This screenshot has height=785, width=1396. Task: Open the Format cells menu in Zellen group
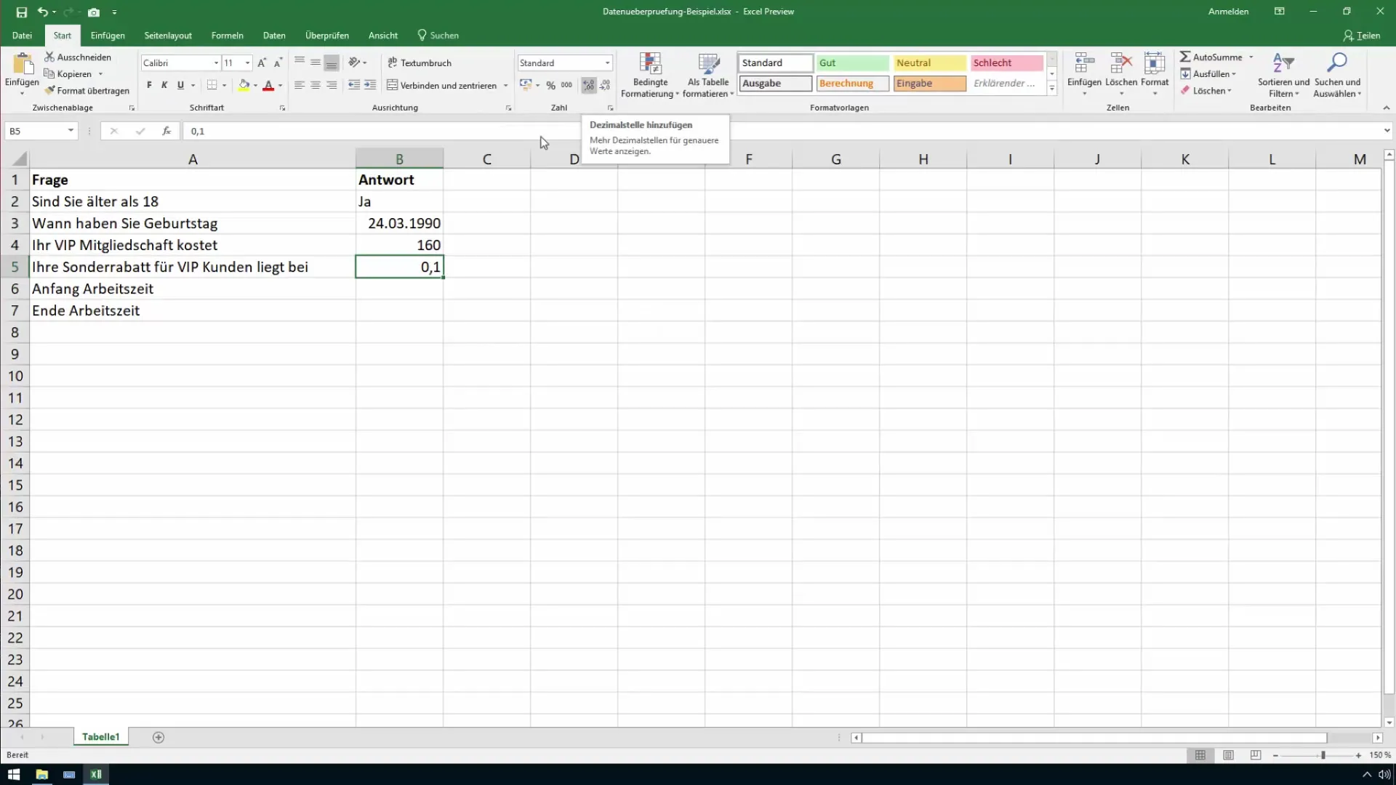1155,75
